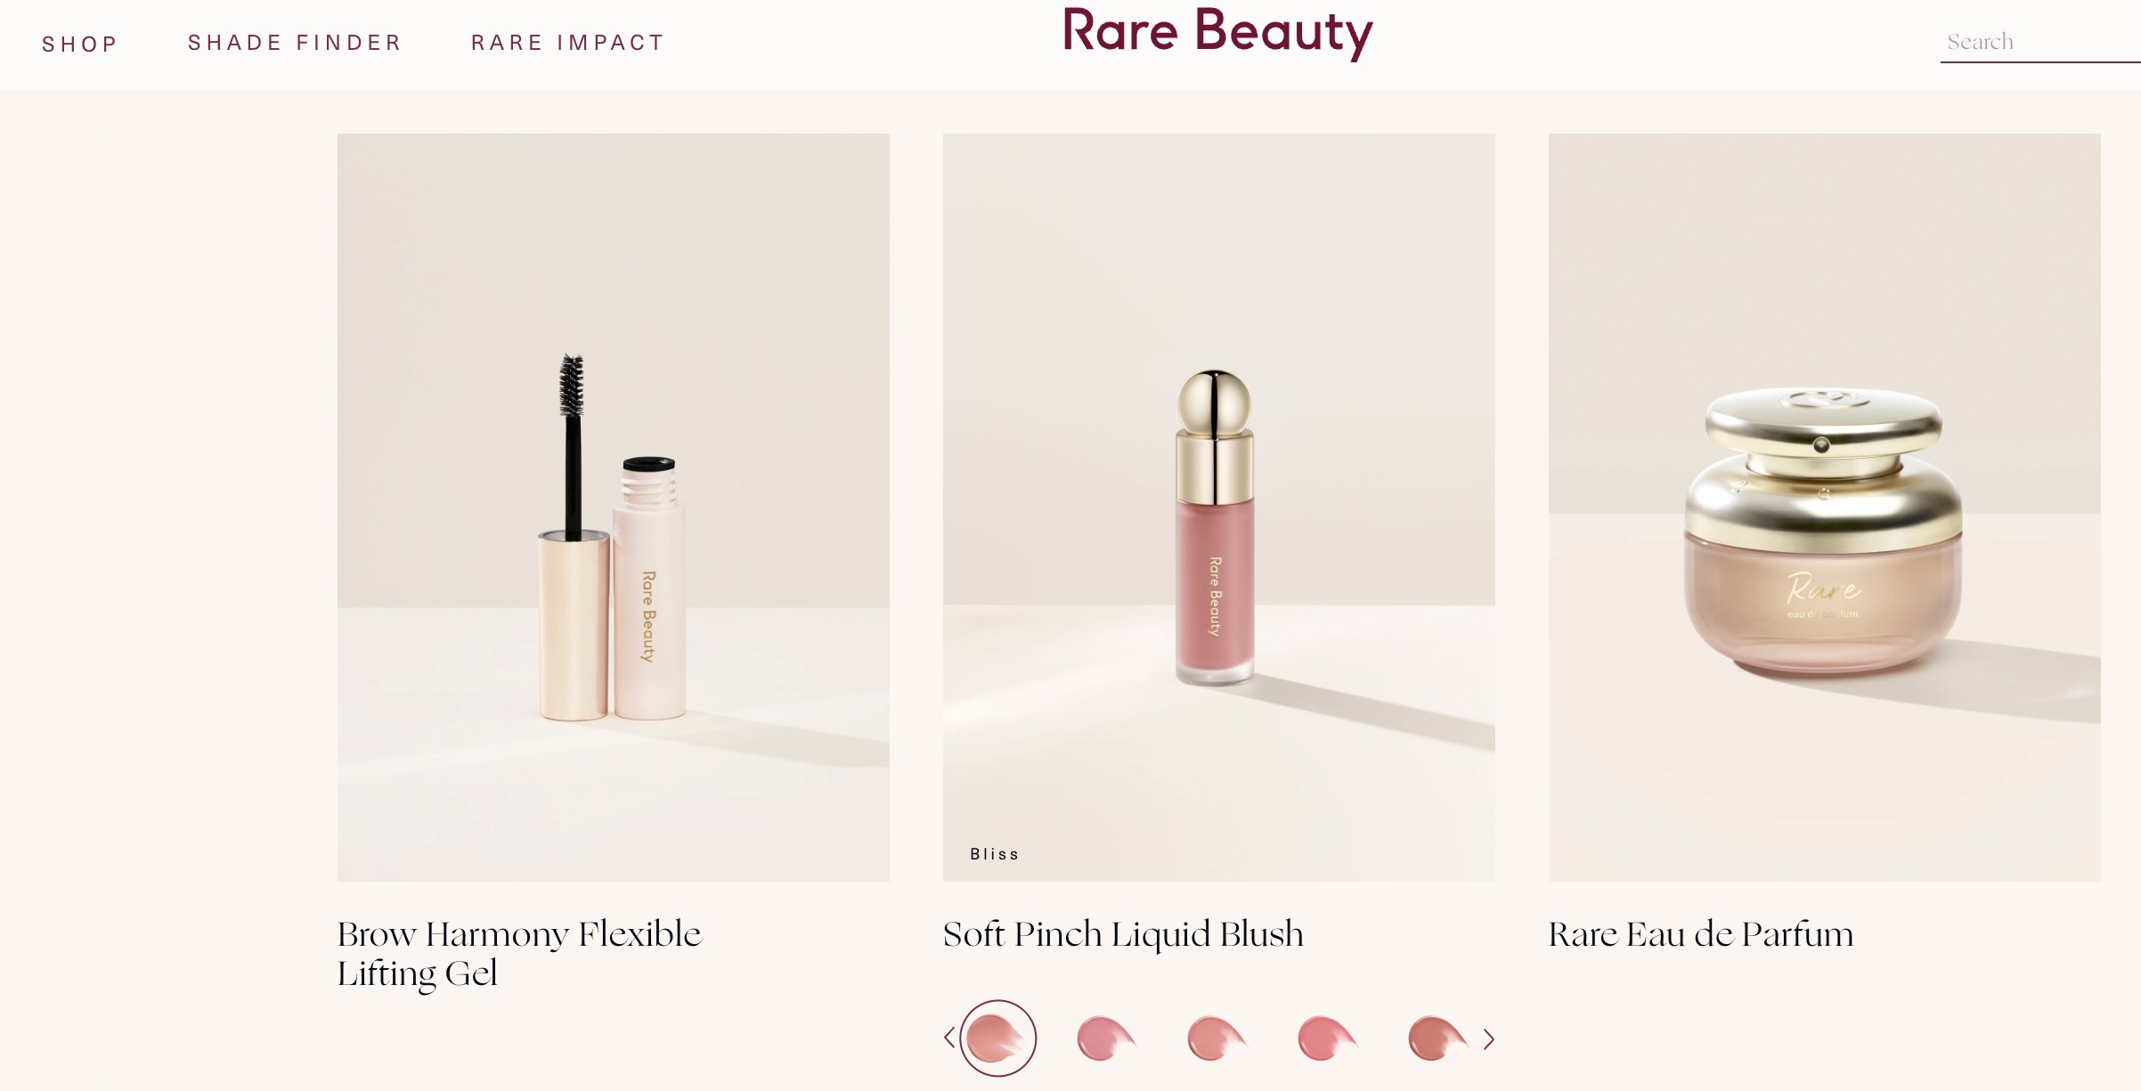Open the Rare Eau de Parfum title link
The image size is (2141, 1091).
coord(1700,934)
